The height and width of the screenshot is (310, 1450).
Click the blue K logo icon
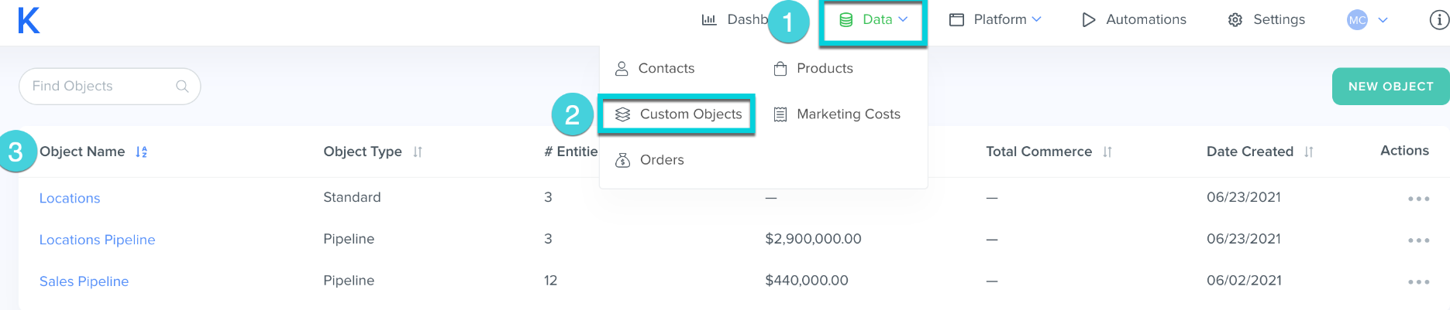(x=29, y=20)
